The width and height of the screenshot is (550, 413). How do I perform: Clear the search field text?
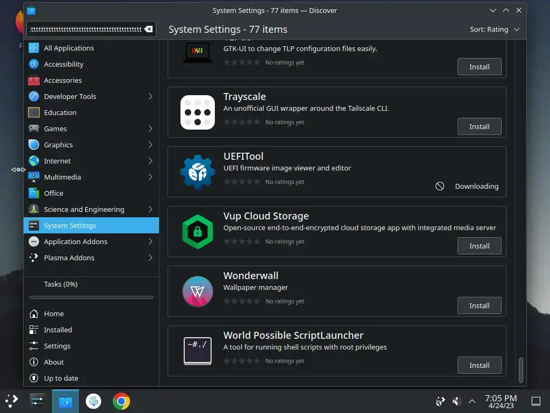(149, 29)
